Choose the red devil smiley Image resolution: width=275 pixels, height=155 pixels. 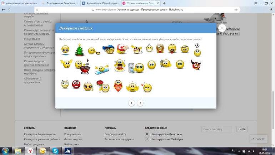[195, 65]
